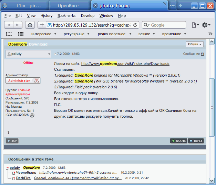216x185 pixels.
Task: Open Top Sites grid icon
Action: coord(21,34)
